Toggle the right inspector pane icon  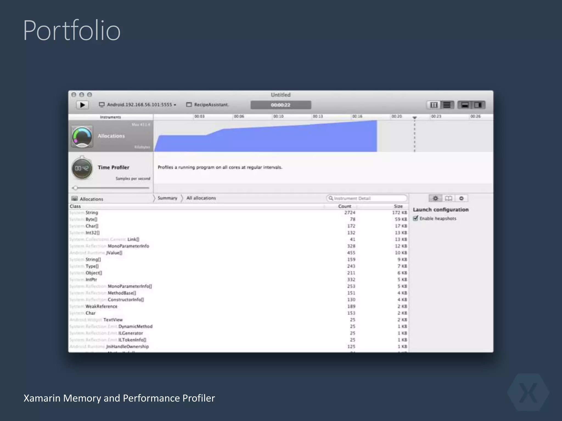(x=478, y=105)
